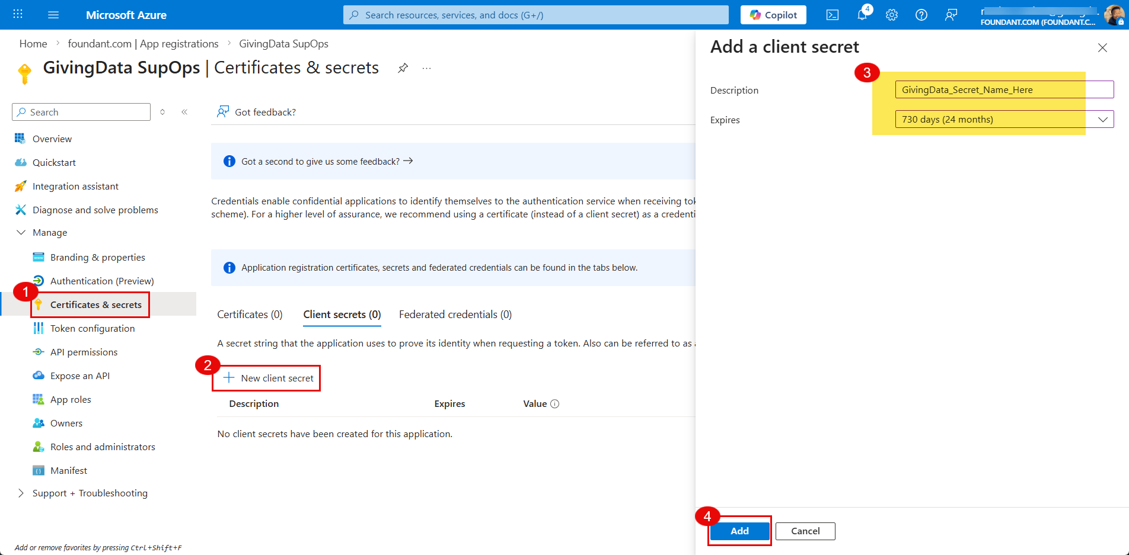Close the Add a client secret panel
This screenshot has height=555, width=1129.
coord(1102,47)
